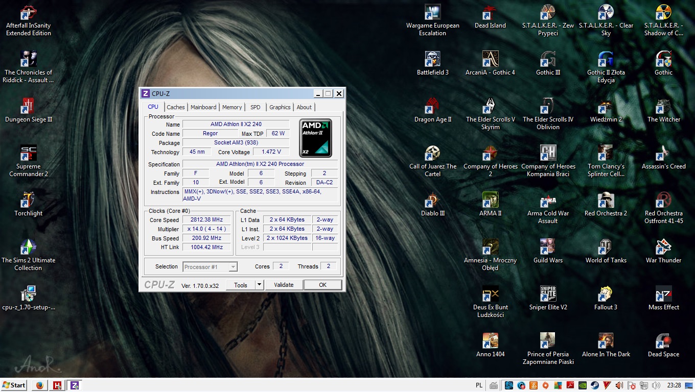Click the Validate button

click(284, 285)
